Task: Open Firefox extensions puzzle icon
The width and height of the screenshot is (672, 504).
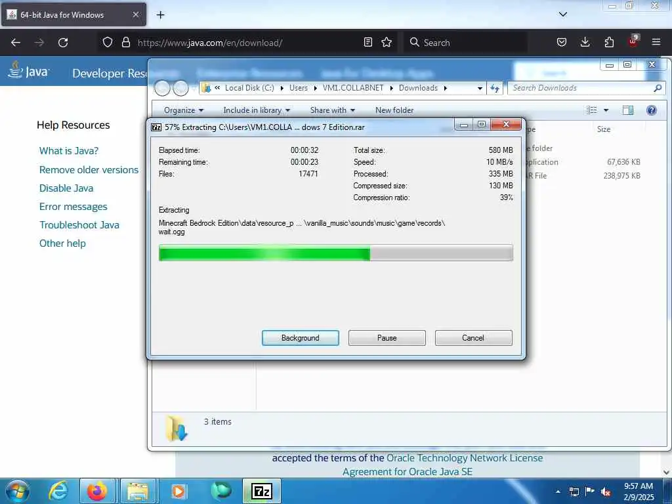Action: (609, 42)
